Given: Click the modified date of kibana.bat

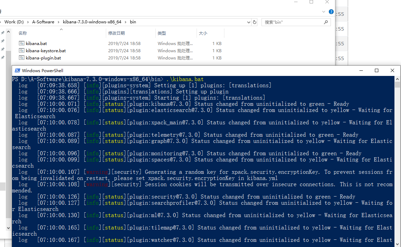Looking at the screenshot, I should (x=124, y=44).
